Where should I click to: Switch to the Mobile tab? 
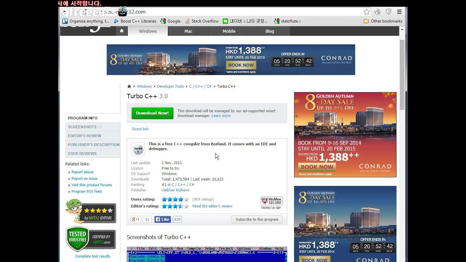coord(229,31)
